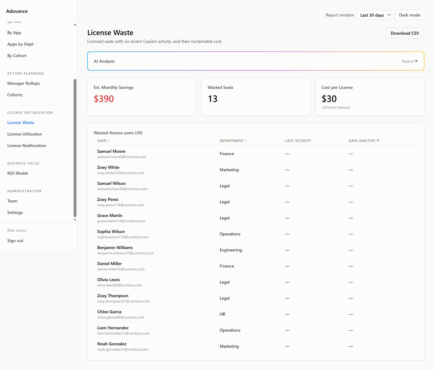Open the By App report
This screenshot has width=434, height=370.
point(14,33)
